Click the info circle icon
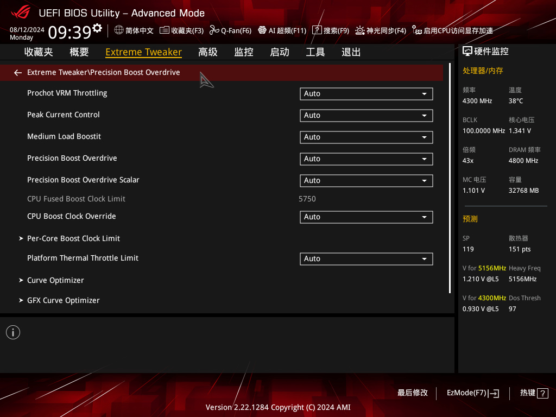This screenshot has width=556, height=417. click(13, 332)
